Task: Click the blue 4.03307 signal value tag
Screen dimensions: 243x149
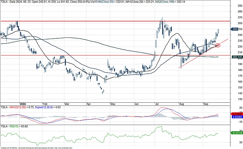Action: click(237, 117)
